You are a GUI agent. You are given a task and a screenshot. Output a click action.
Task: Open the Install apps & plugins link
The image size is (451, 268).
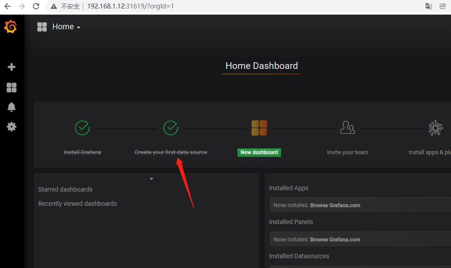click(430, 152)
